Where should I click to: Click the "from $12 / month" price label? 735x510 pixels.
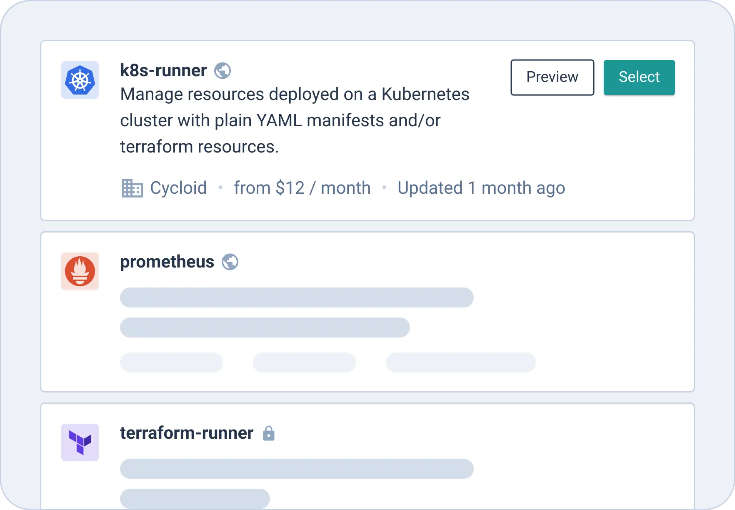[302, 188]
